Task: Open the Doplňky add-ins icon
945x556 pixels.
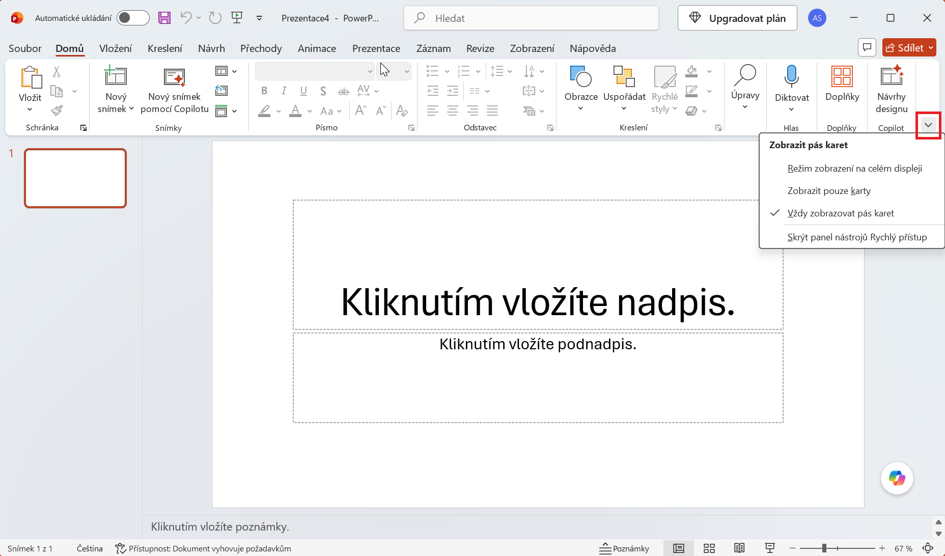Action: (842, 76)
